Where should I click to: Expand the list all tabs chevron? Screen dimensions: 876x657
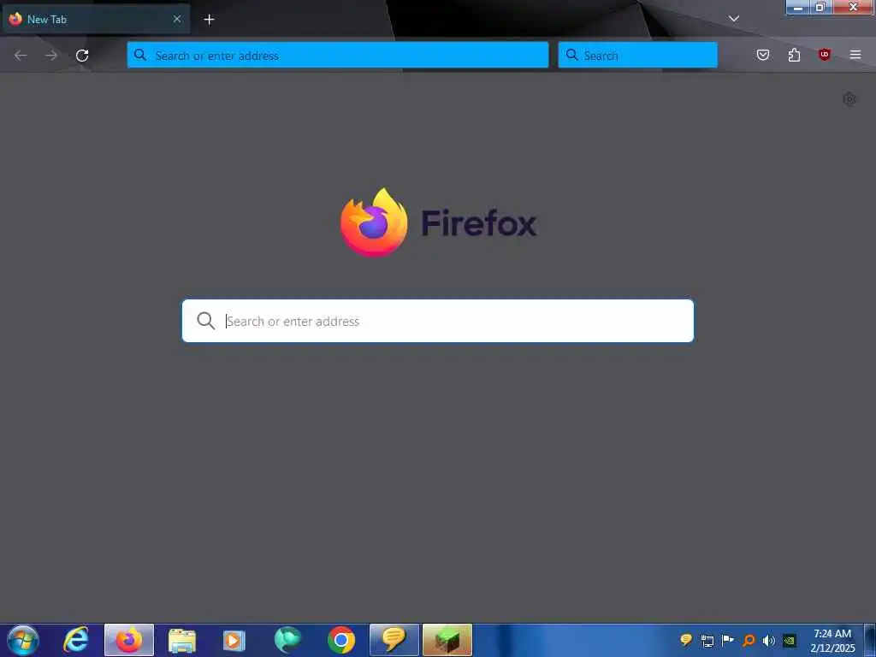tap(734, 19)
